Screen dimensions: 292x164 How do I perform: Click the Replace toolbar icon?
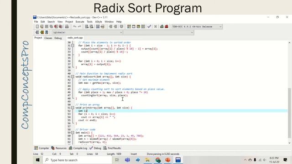pyautogui.click(x=91, y=26)
